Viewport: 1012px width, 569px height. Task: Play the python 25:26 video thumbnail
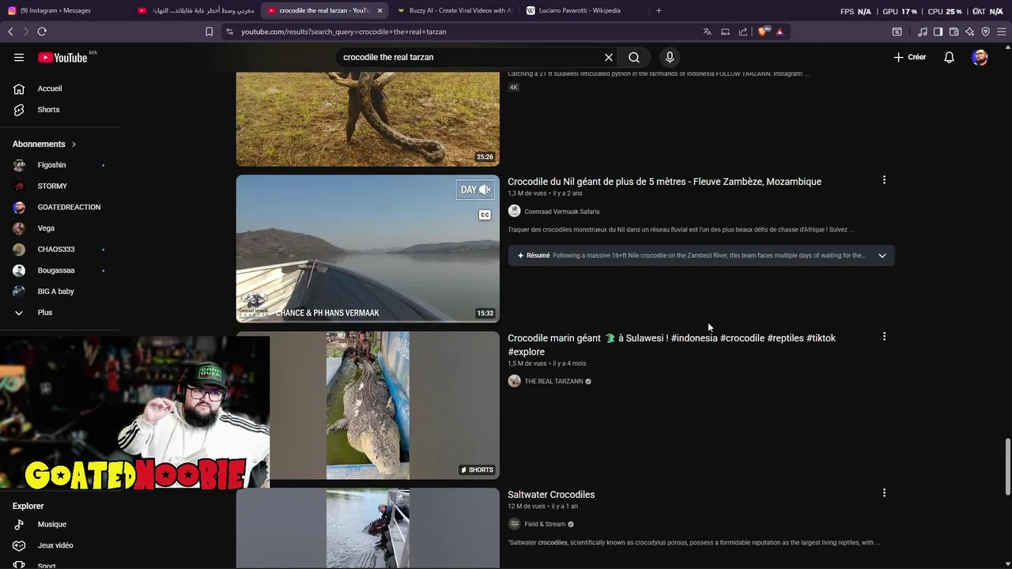coord(368,119)
